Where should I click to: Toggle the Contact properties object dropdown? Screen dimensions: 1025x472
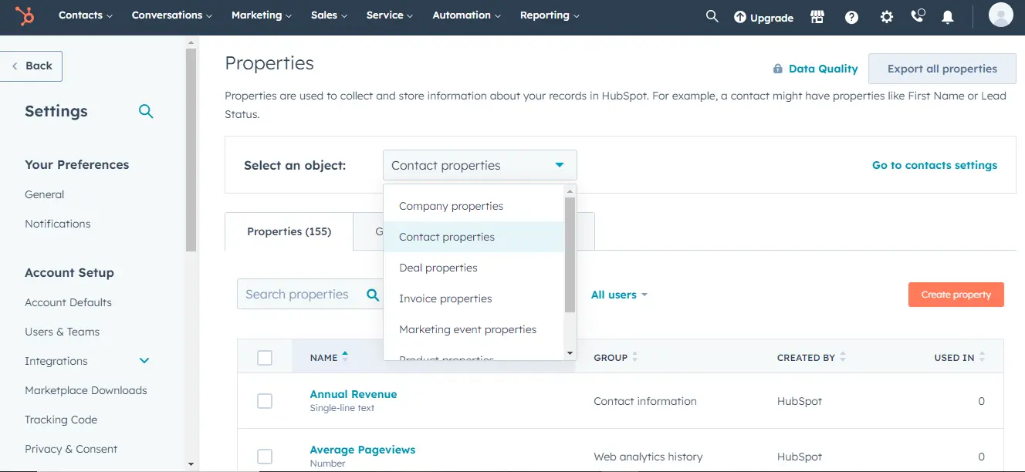click(480, 165)
